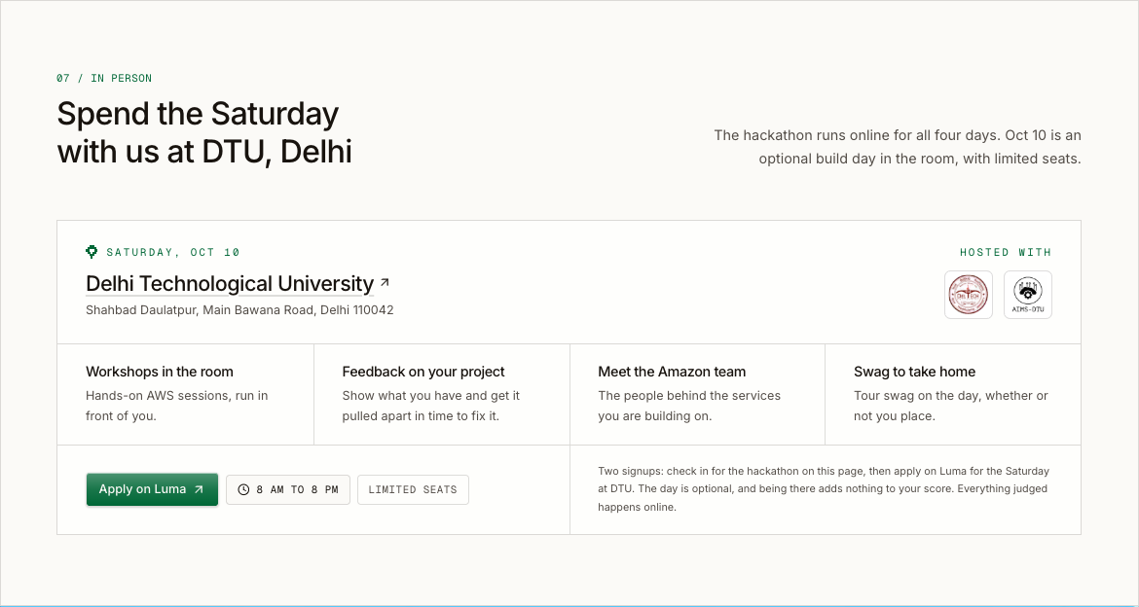Click the Shahbad Daulatpur address line
The height and width of the screenshot is (607, 1139).
click(x=239, y=310)
